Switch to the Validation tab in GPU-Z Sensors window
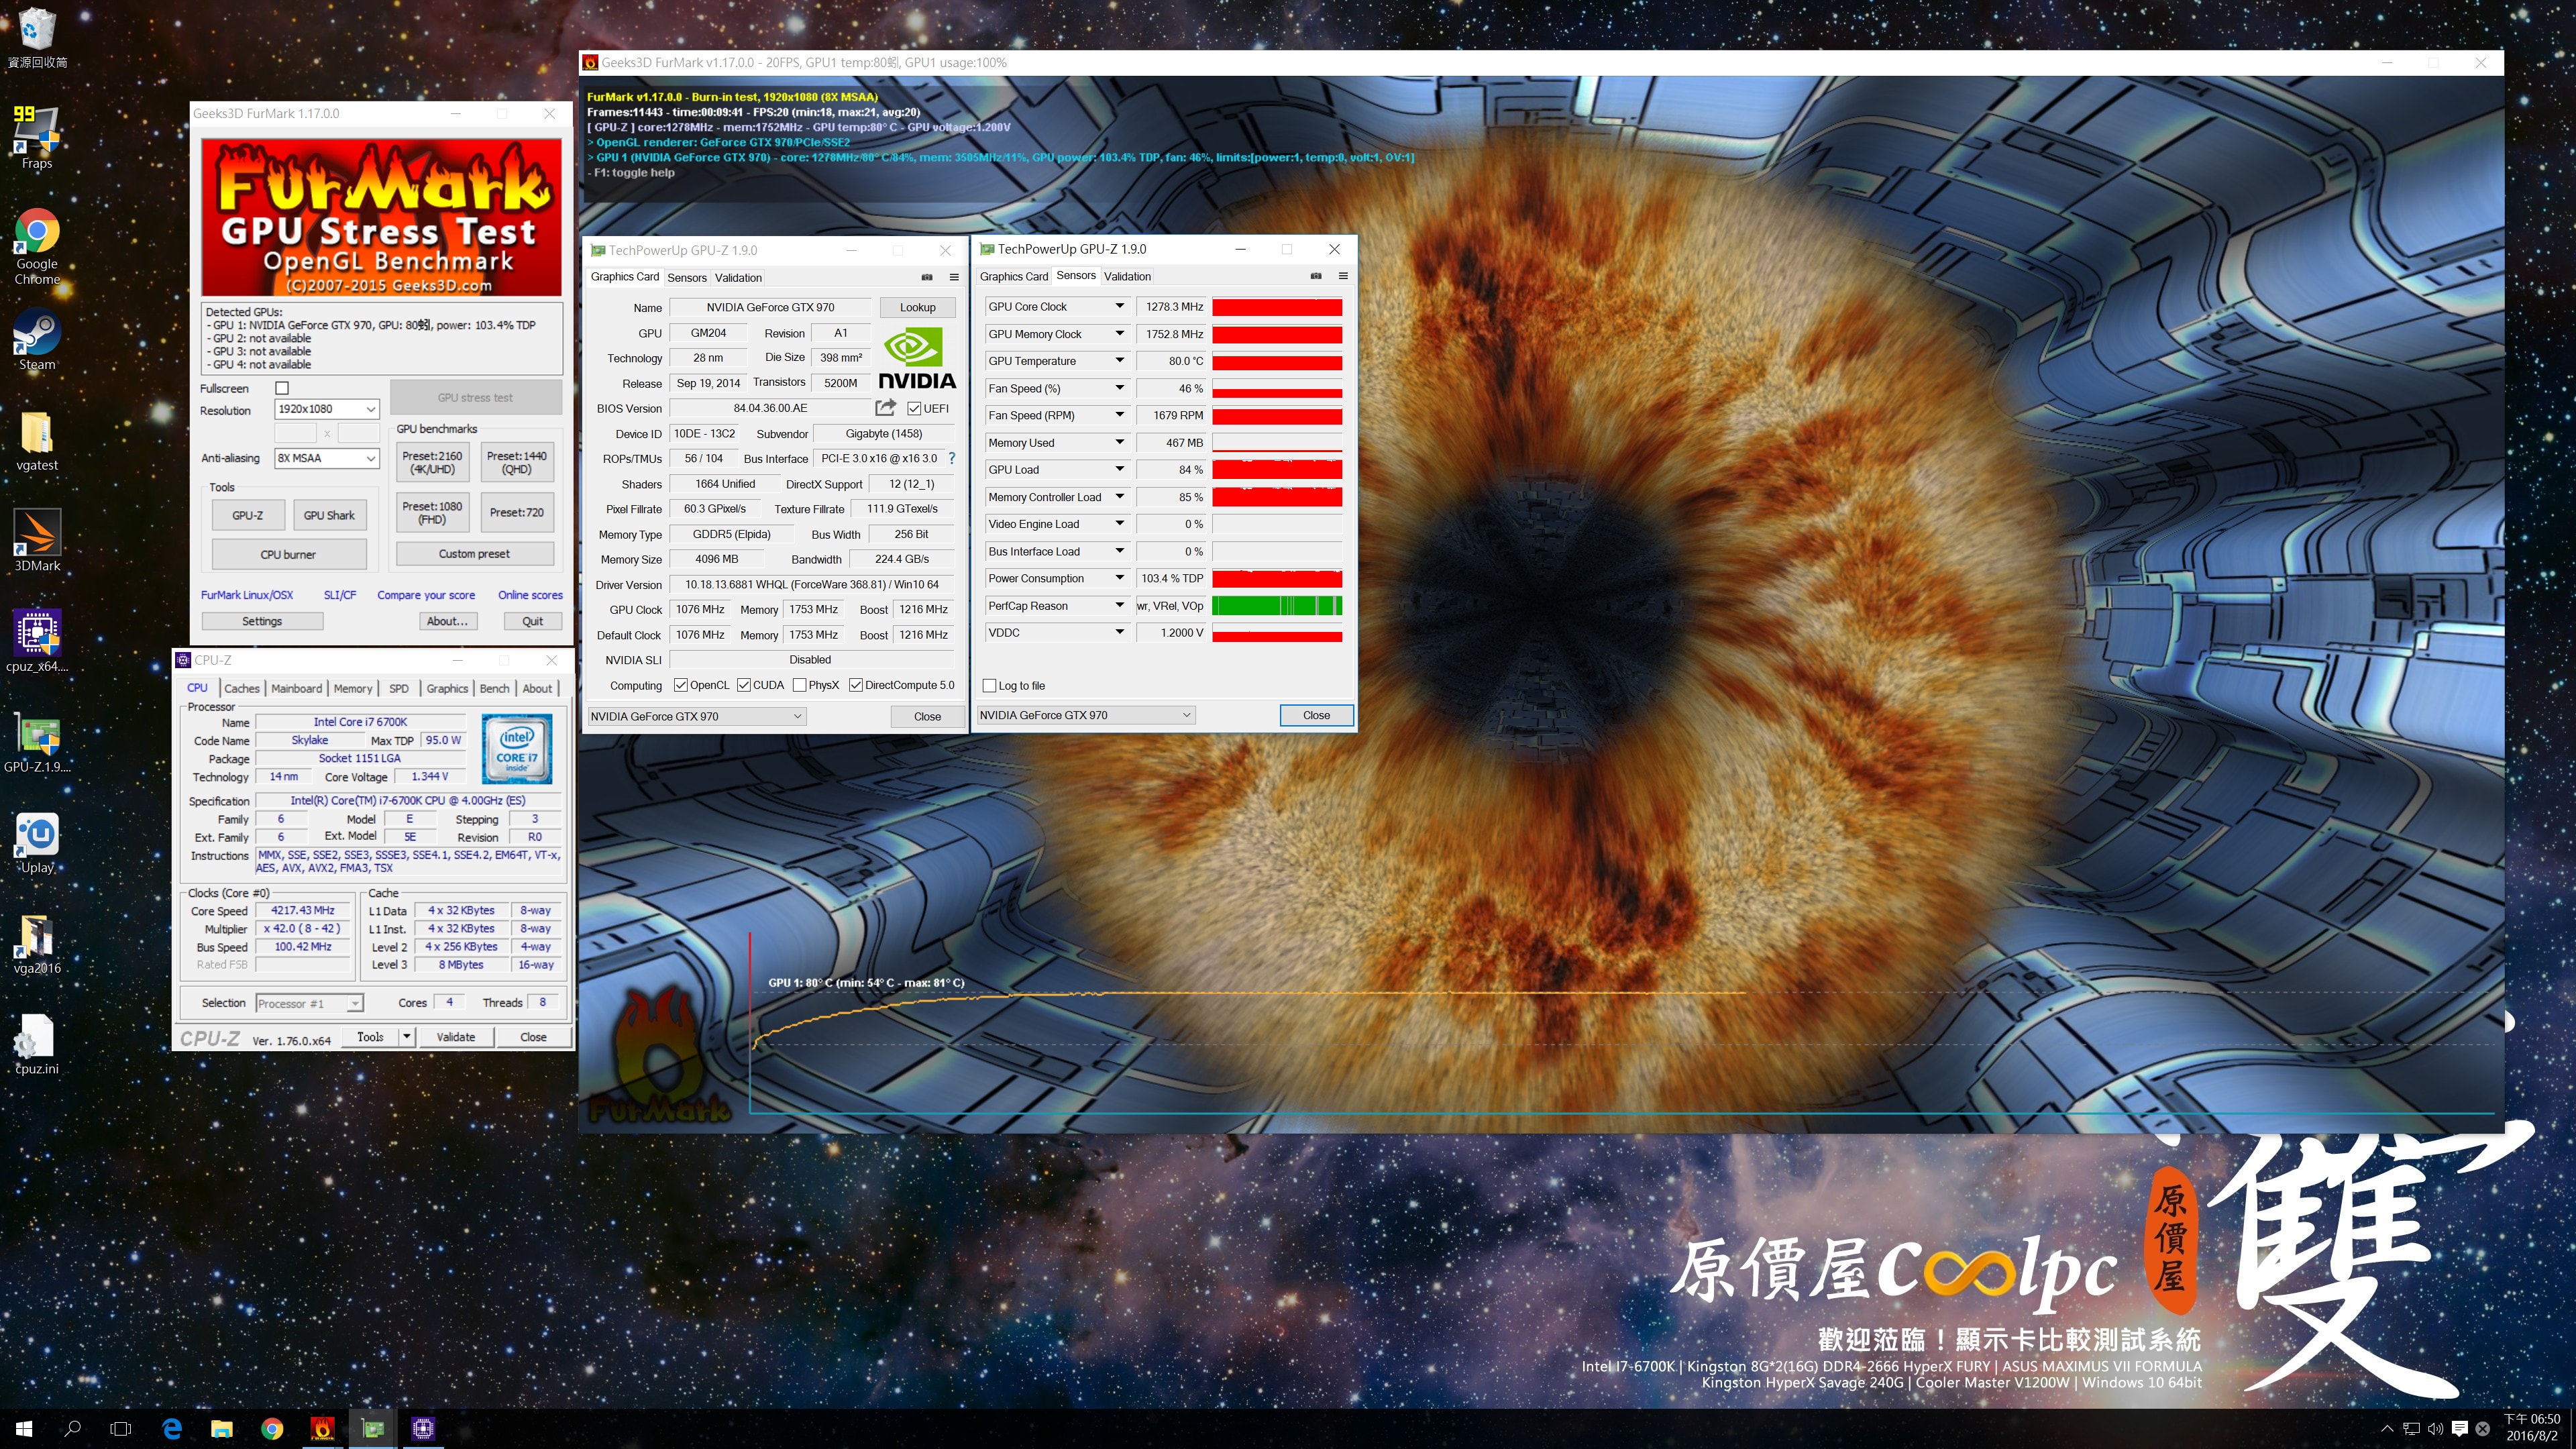This screenshot has width=2576, height=1449. [x=1127, y=276]
